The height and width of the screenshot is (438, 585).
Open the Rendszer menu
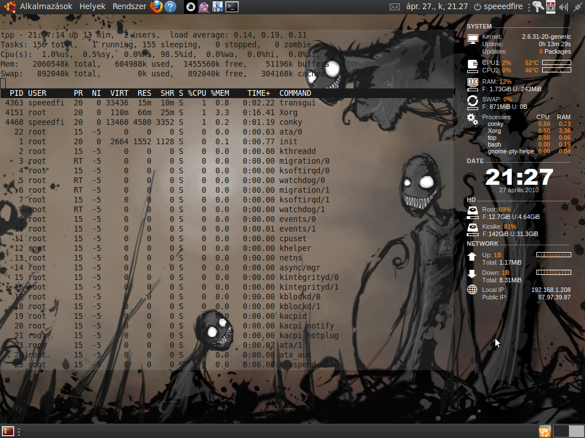[x=129, y=6]
